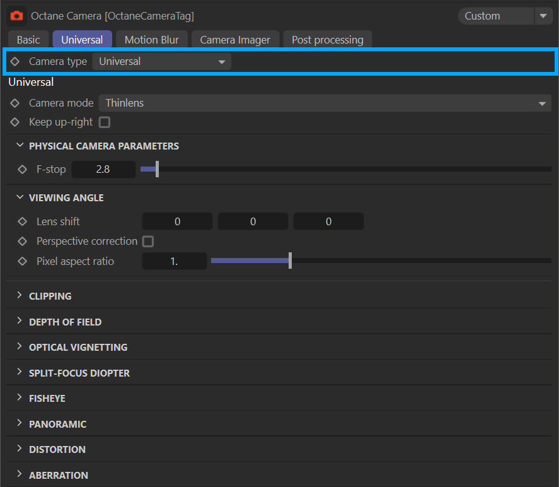This screenshot has width=559, height=487.
Task: Collapse the Physical Camera Parameters section
Action: [21, 146]
